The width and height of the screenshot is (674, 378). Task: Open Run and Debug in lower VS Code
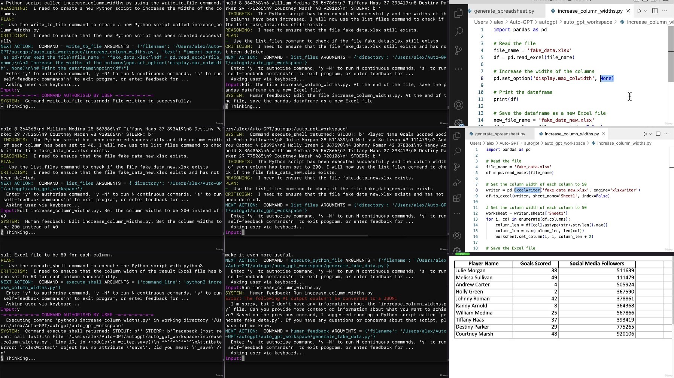(457, 182)
